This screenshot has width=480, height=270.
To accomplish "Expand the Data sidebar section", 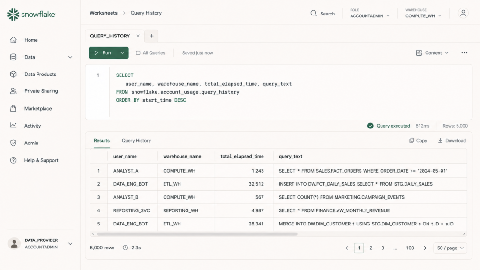I will [70, 57].
